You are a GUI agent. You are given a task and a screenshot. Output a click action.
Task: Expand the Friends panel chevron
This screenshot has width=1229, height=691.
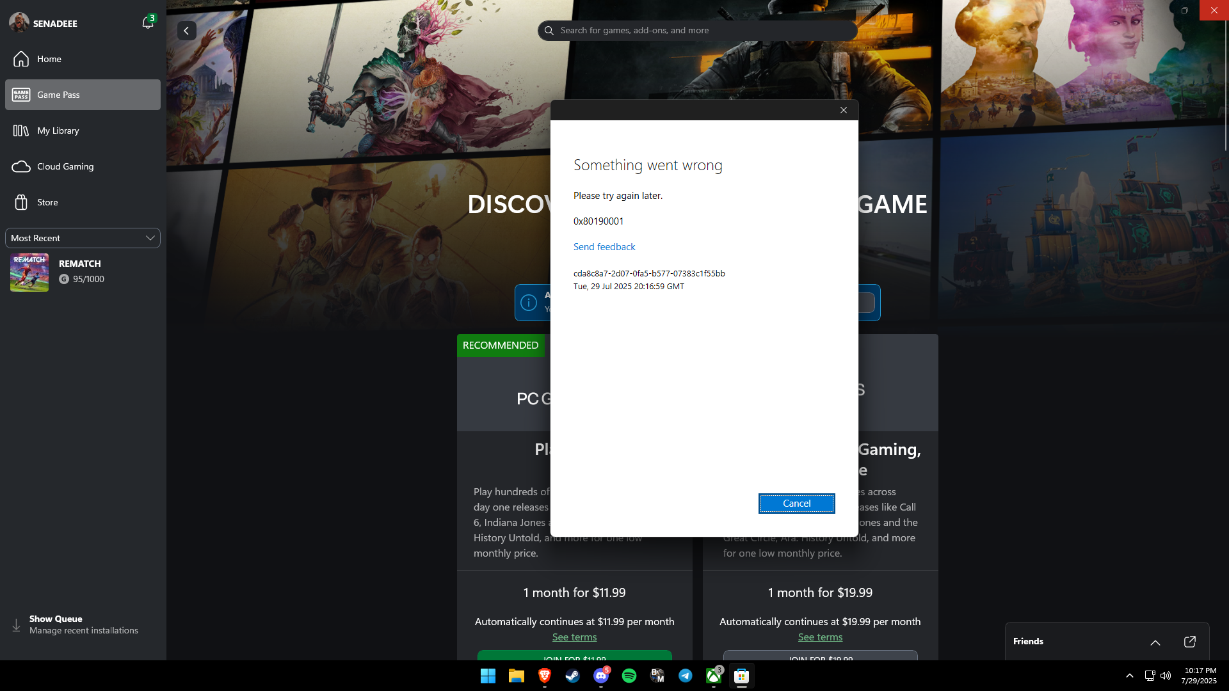click(1155, 642)
